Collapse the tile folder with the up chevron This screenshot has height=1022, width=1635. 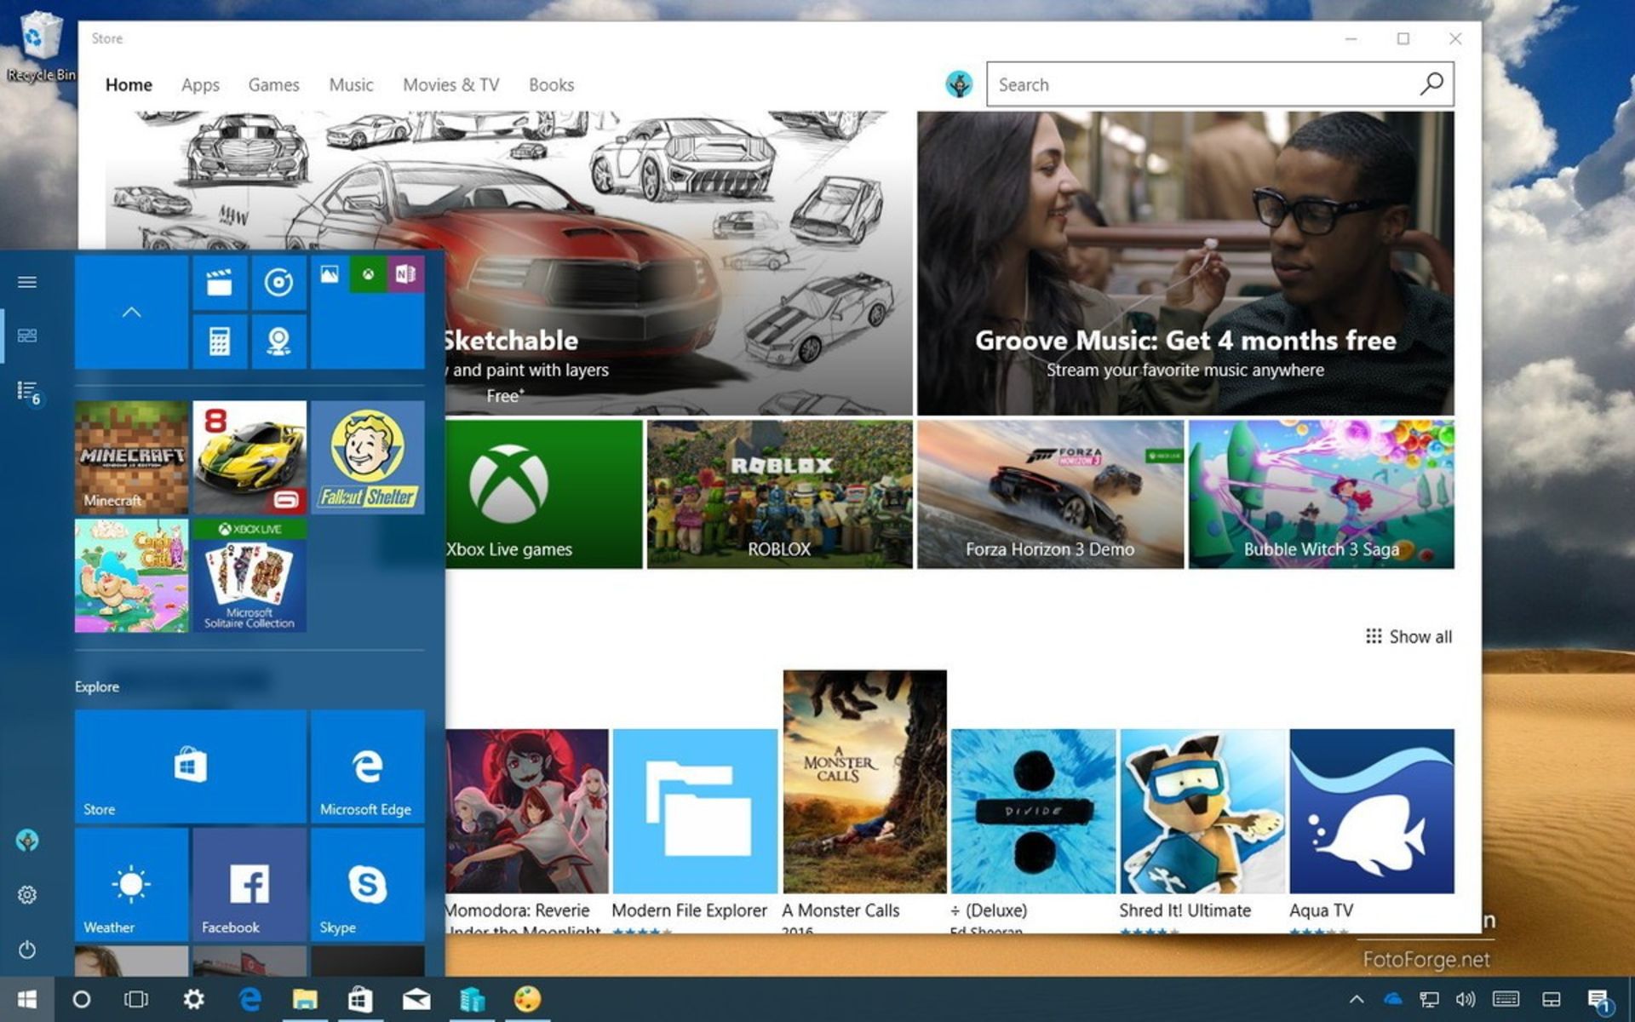tap(131, 313)
